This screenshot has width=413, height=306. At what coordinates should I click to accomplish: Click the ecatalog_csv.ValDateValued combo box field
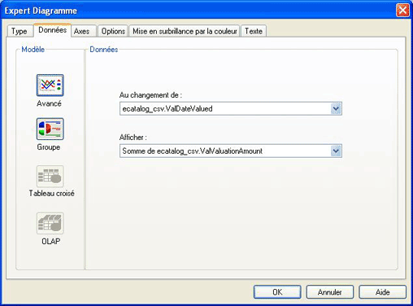[x=231, y=109]
